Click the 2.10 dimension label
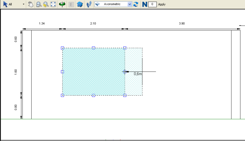Screen dimensions: 245x141 point(93,23)
